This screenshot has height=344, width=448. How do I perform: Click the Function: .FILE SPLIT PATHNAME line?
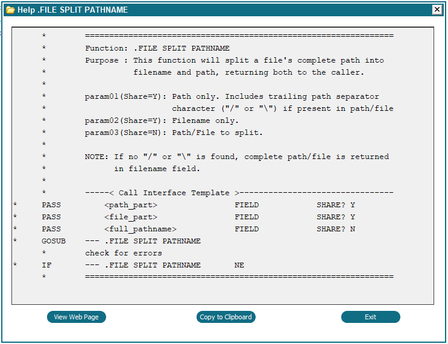click(157, 48)
